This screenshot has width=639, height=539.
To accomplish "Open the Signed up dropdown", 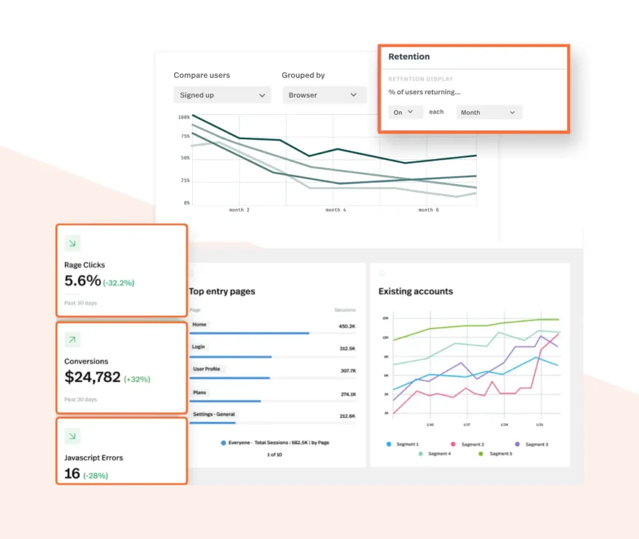I will [x=222, y=95].
